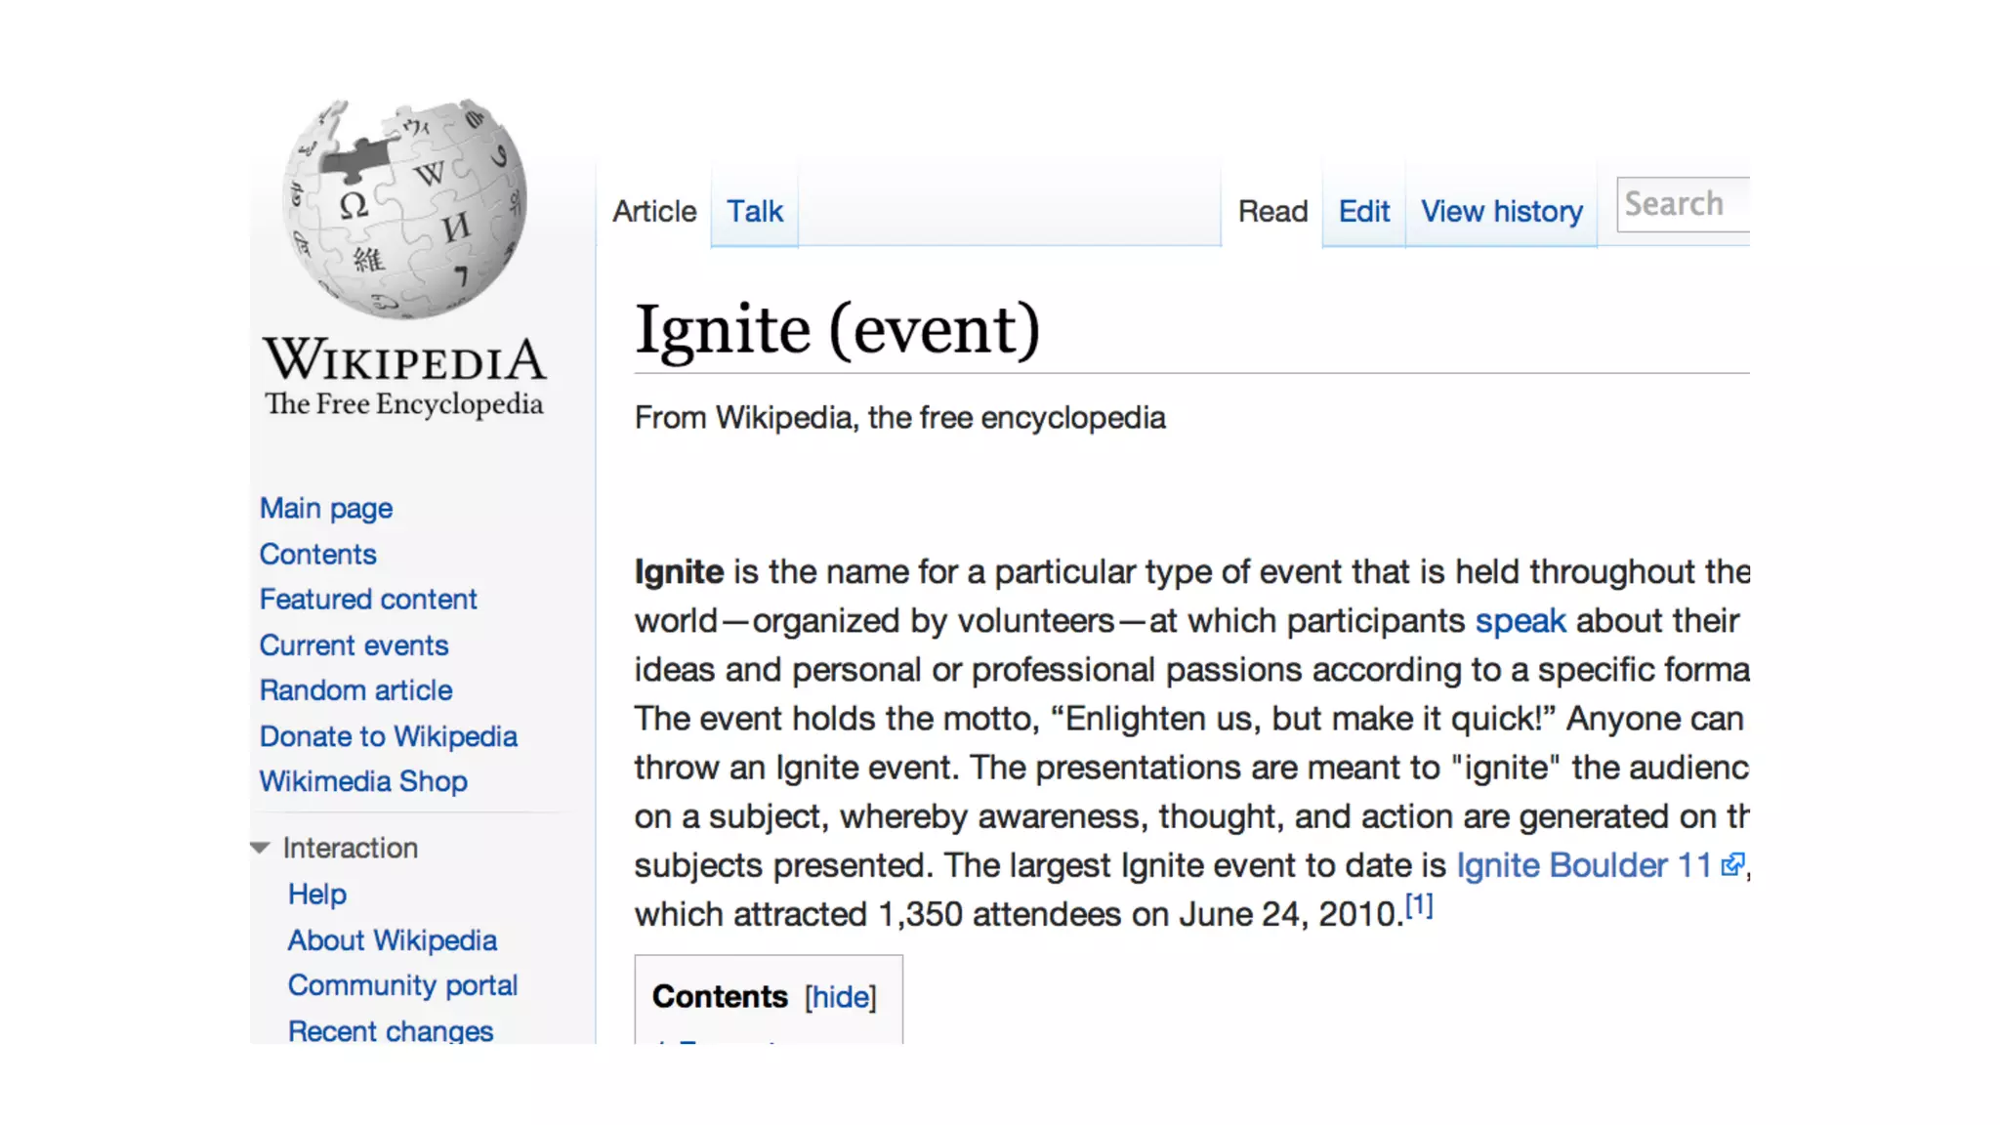Screen dimensions: 2000x1125
Task: Load a Random article
Action: pos(355,690)
